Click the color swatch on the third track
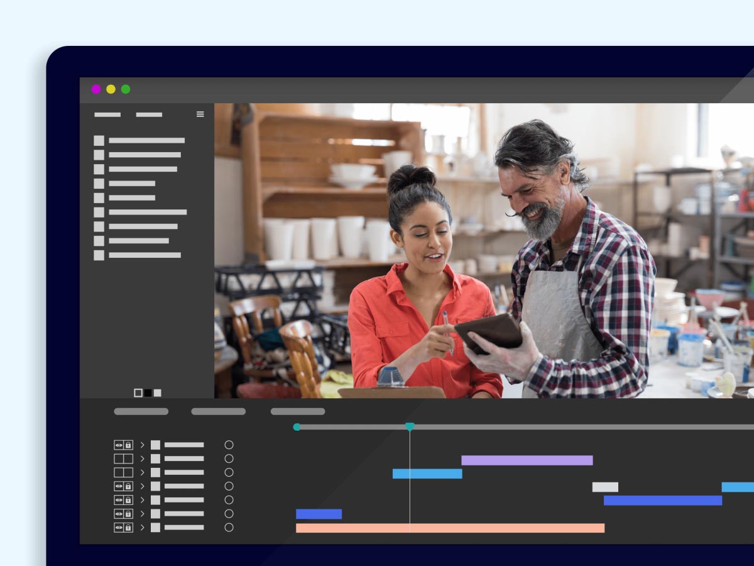The height and width of the screenshot is (566, 754). tap(155, 472)
